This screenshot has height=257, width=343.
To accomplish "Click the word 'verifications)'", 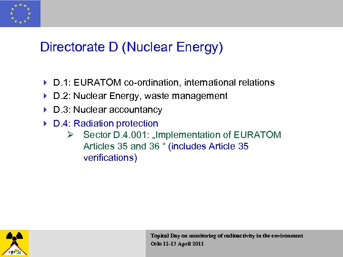I will pos(110,158).
